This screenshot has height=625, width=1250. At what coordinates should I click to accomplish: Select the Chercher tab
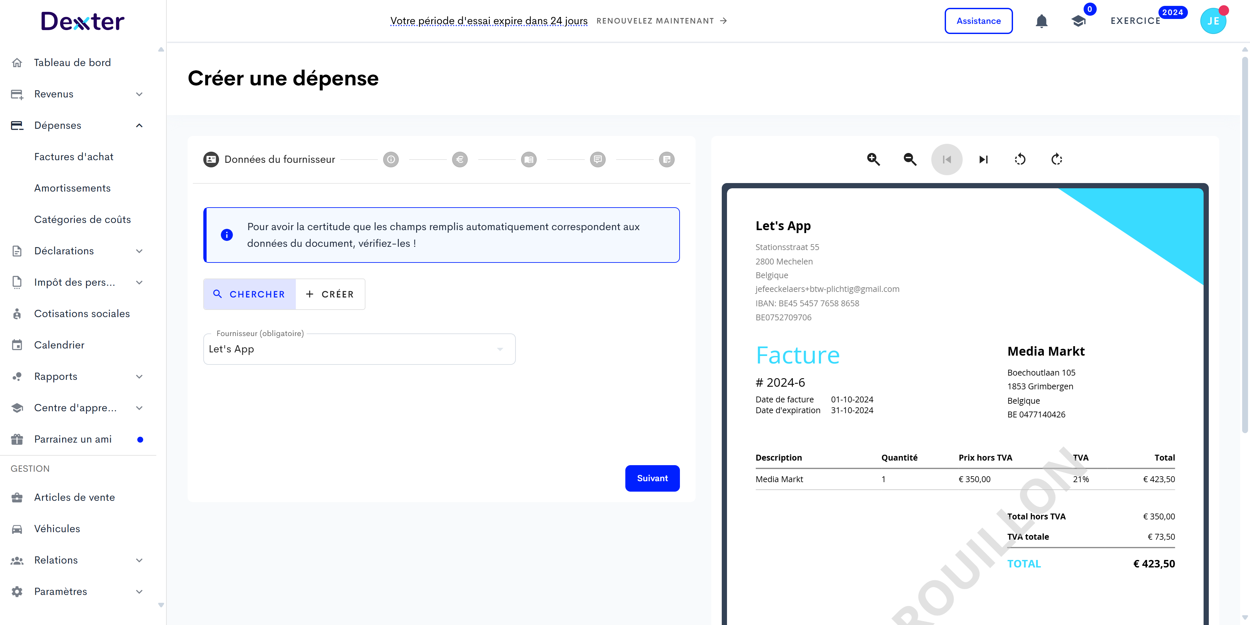pos(249,294)
